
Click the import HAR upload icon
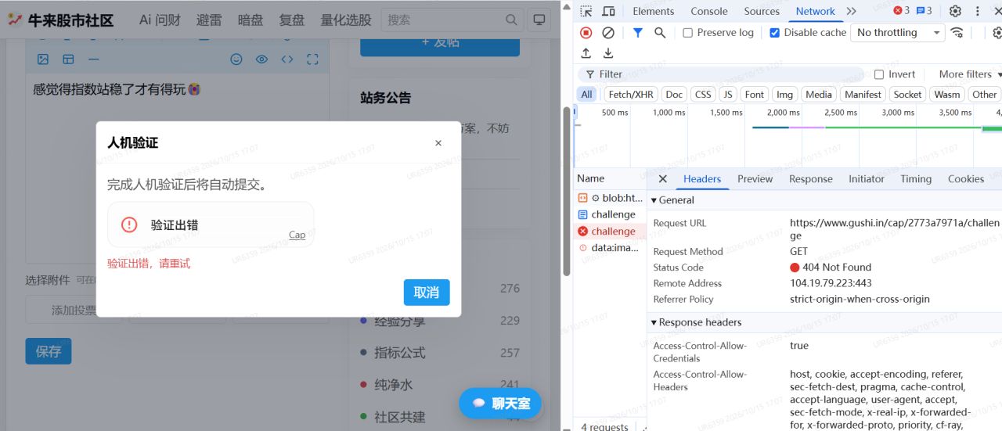(586, 53)
